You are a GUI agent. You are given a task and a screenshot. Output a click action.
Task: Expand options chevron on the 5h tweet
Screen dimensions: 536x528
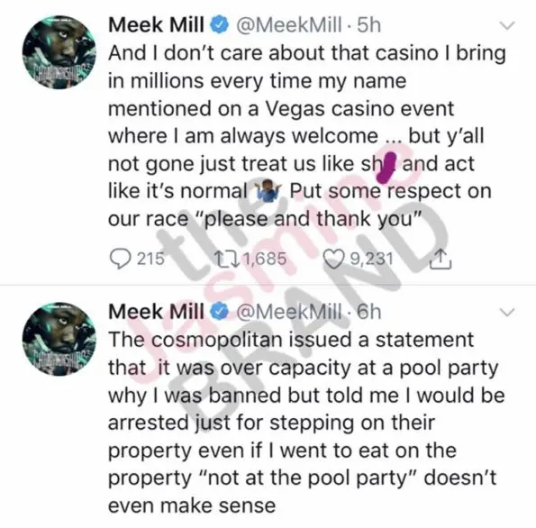(x=507, y=25)
